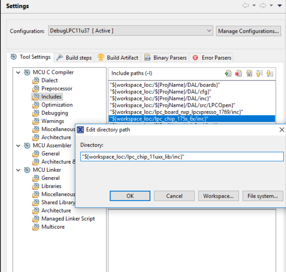286x272 pixels.
Task: Click the Manage Configurations button
Action: pos(248,31)
